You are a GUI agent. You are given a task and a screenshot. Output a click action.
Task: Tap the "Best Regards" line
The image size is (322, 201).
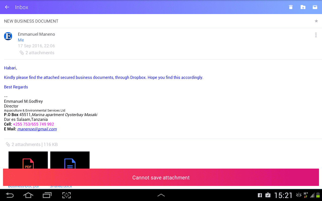tap(16, 87)
